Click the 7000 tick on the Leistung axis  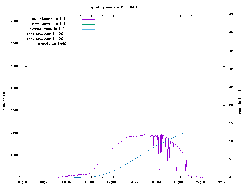14,21
